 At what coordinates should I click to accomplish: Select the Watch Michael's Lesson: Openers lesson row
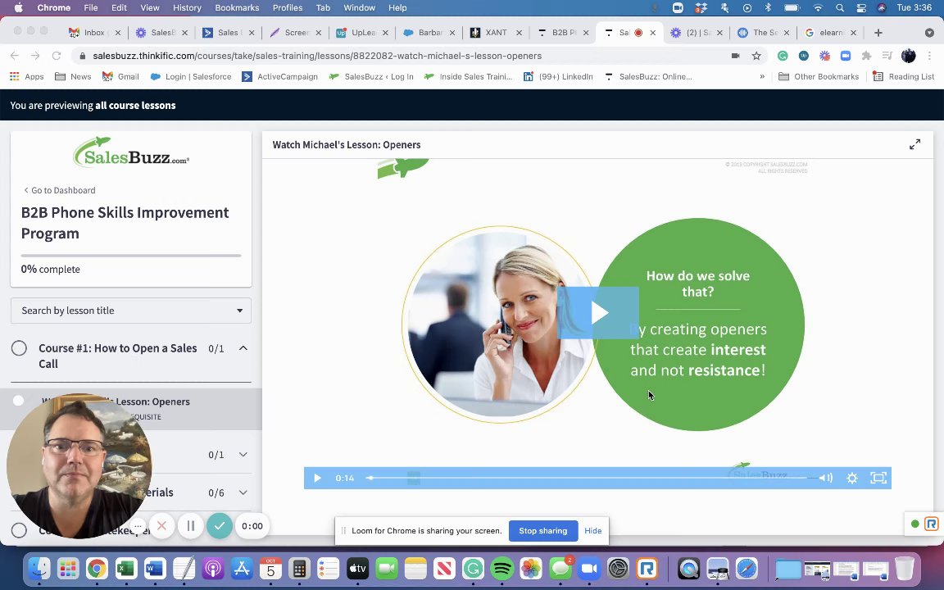coord(131,409)
